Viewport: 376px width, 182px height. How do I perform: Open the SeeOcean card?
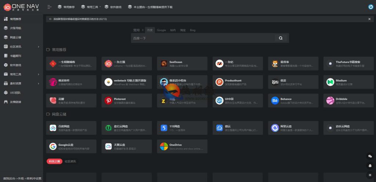(182, 64)
